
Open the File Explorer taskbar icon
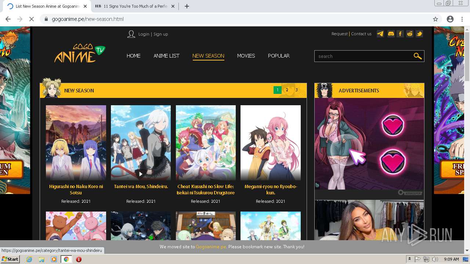click(x=41, y=259)
